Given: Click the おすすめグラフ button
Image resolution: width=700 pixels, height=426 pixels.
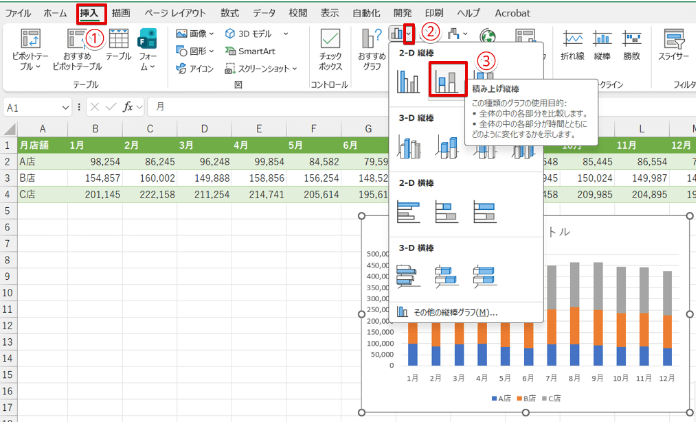Looking at the screenshot, I should click(371, 48).
